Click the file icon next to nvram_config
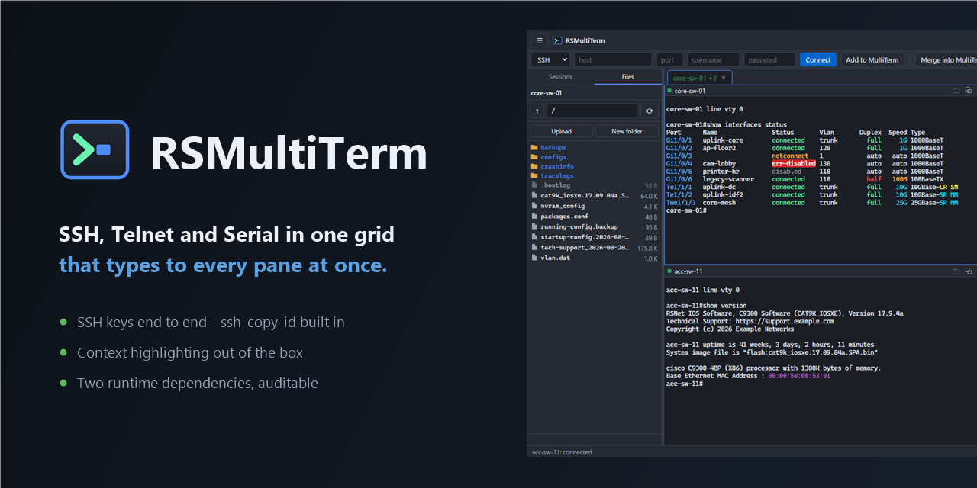The width and height of the screenshot is (977, 488). pos(534,206)
